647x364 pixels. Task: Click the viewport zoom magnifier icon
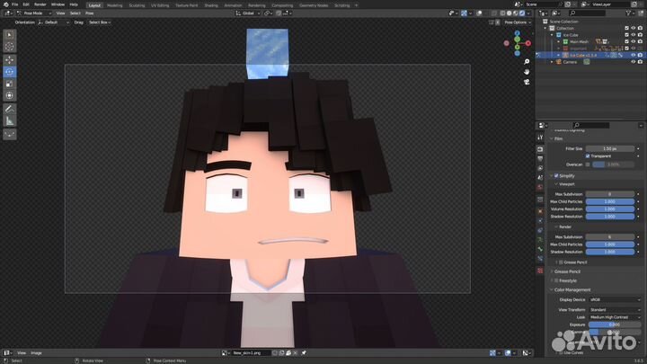click(x=527, y=61)
